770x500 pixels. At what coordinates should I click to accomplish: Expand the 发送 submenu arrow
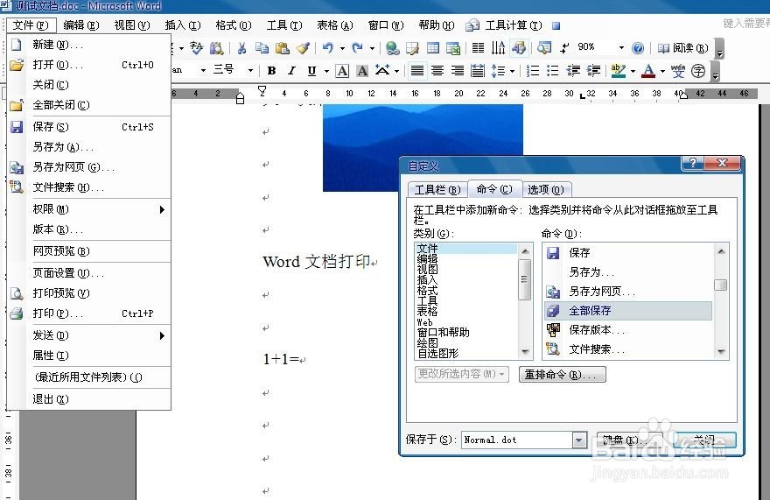(162, 335)
